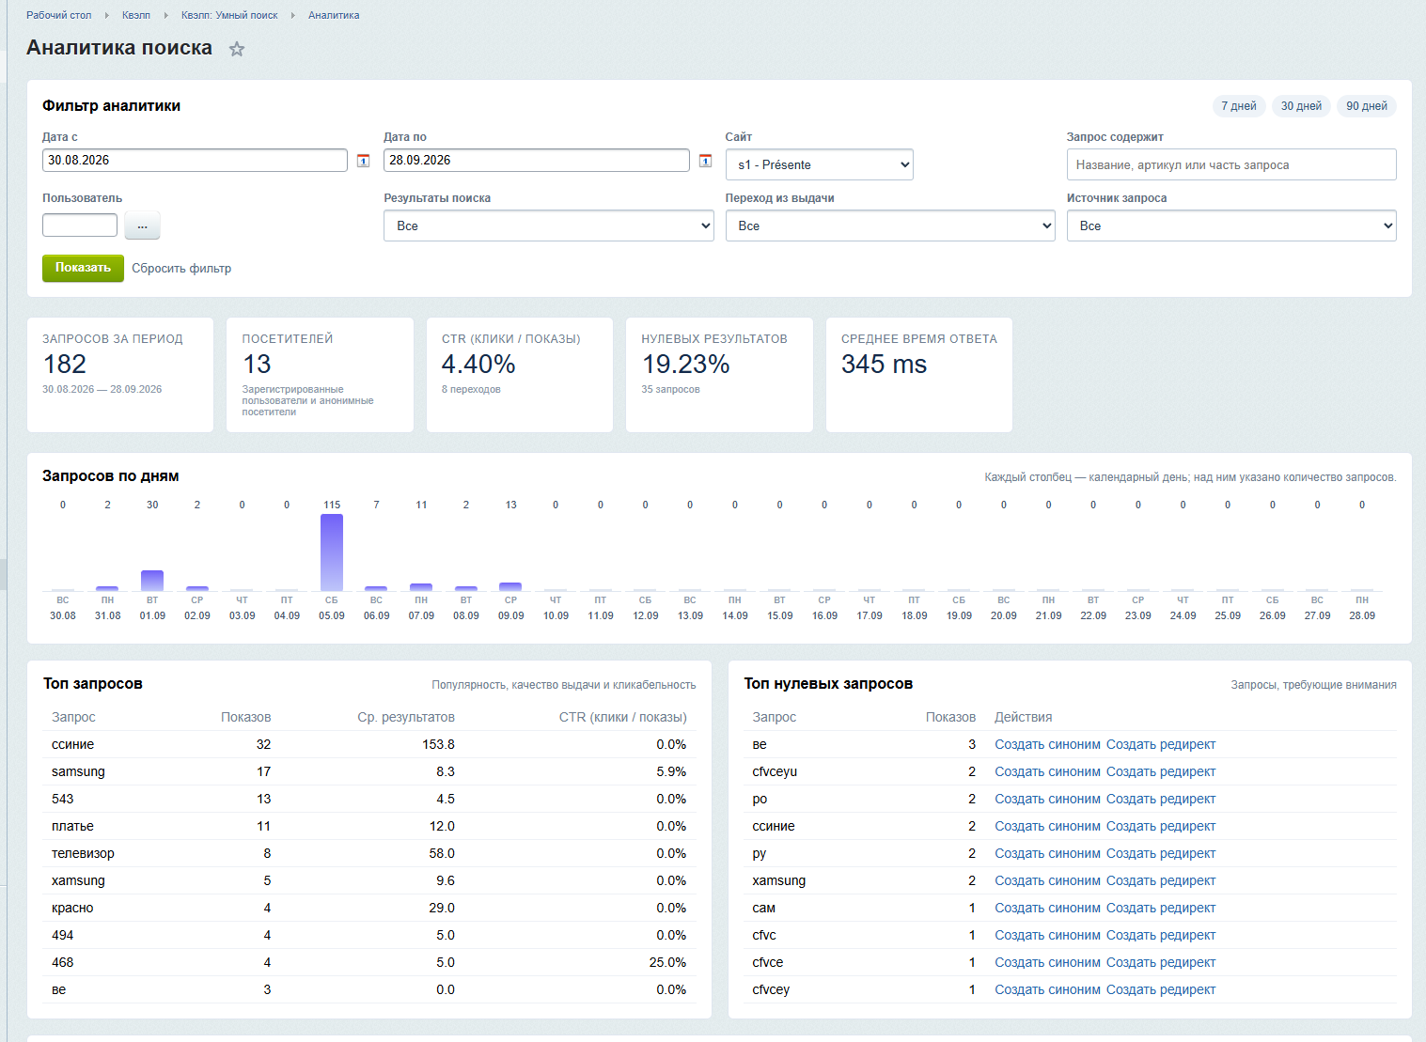Open calendar picker for Дата с

tap(364, 161)
